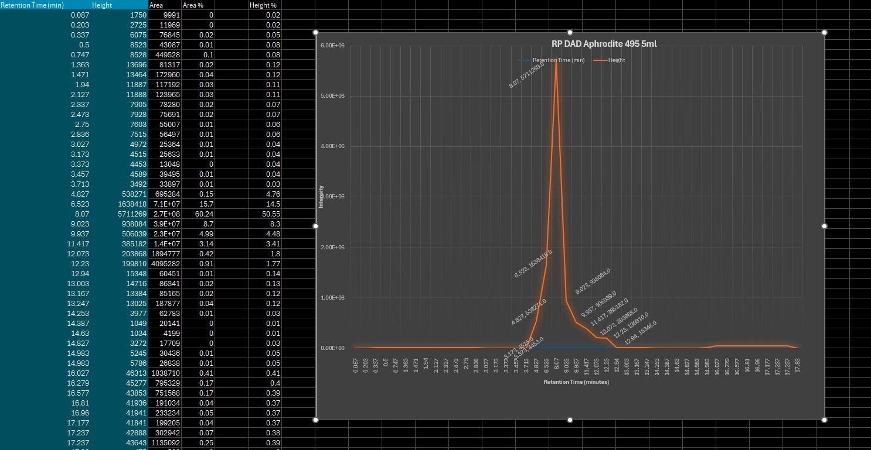Select the vertical "Intensity" axis title
The width and height of the screenshot is (871, 450).
321,197
